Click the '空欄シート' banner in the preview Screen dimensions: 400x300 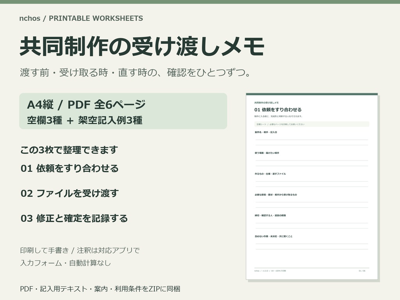[312, 124]
